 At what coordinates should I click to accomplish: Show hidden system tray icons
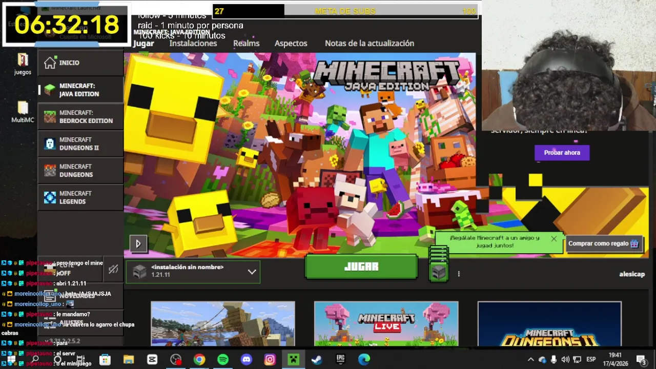coord(530,360)
